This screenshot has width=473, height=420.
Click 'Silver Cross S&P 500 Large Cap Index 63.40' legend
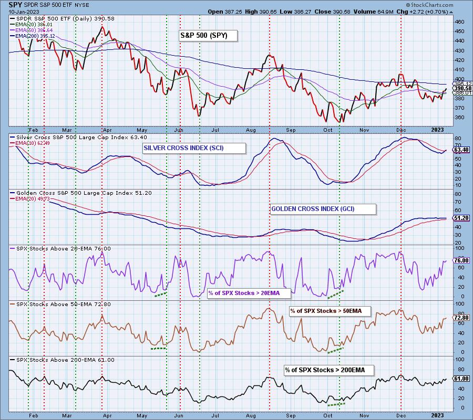(79, 138)
